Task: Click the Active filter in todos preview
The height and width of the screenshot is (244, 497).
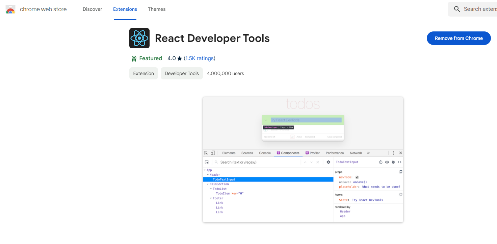Action: (299, 137)
